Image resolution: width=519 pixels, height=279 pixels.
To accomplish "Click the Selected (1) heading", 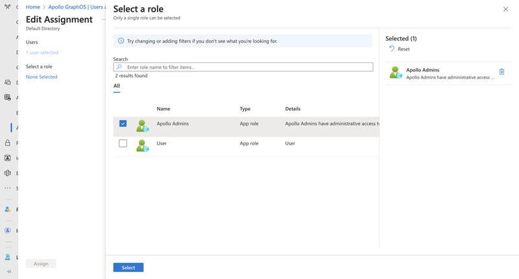I will [401, 38].
